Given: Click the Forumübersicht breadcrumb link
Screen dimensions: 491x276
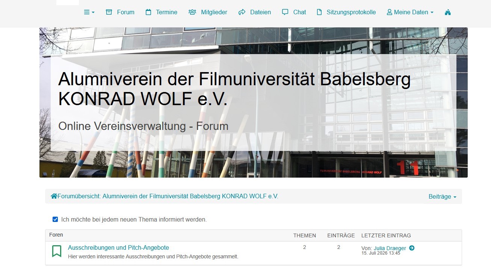Looking at the screenshot, I should (168, 196).
